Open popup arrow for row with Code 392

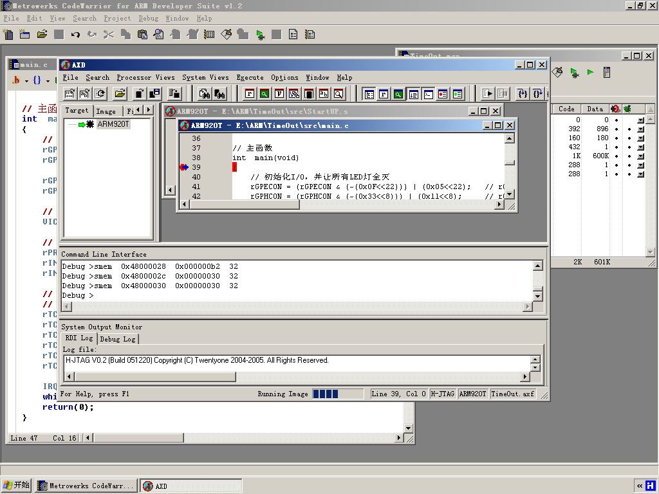coord(640,129)
